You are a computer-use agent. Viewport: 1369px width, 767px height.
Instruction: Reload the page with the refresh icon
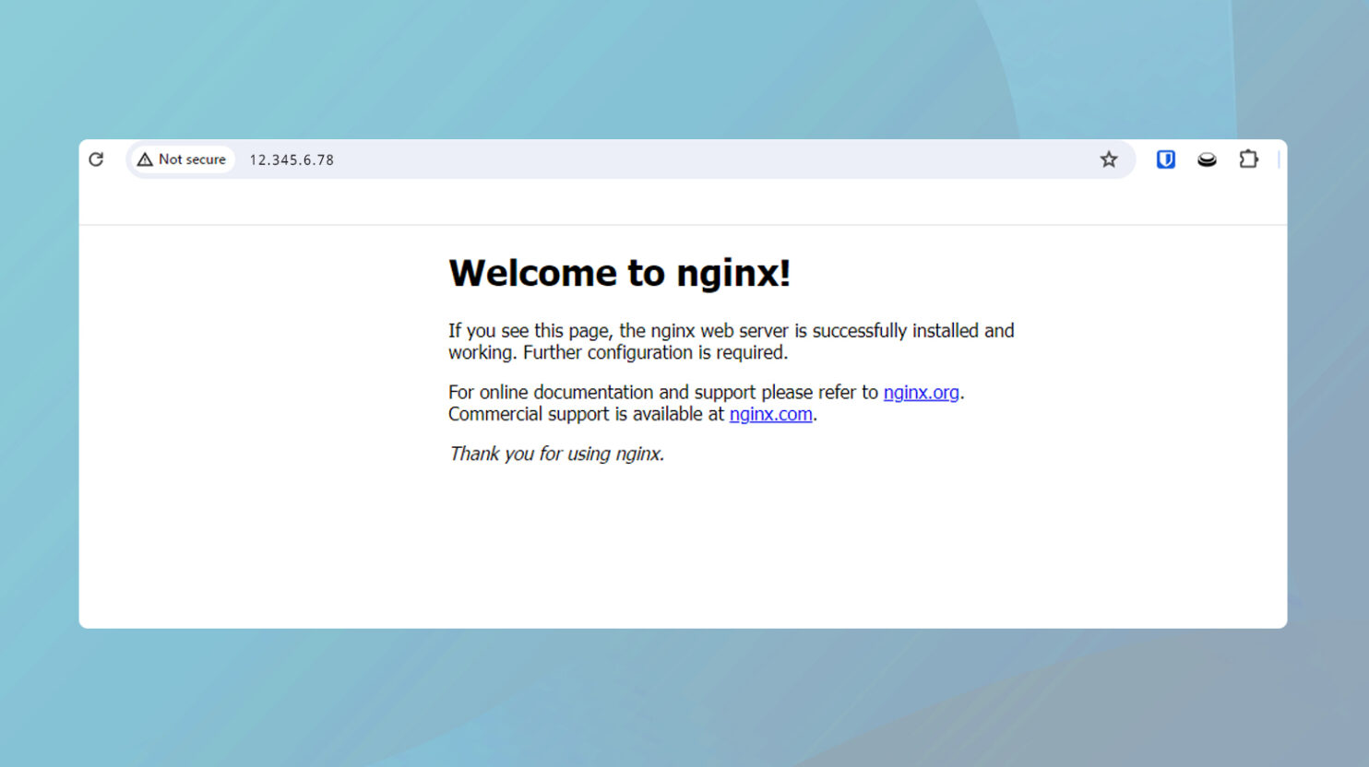coord(96,159)
